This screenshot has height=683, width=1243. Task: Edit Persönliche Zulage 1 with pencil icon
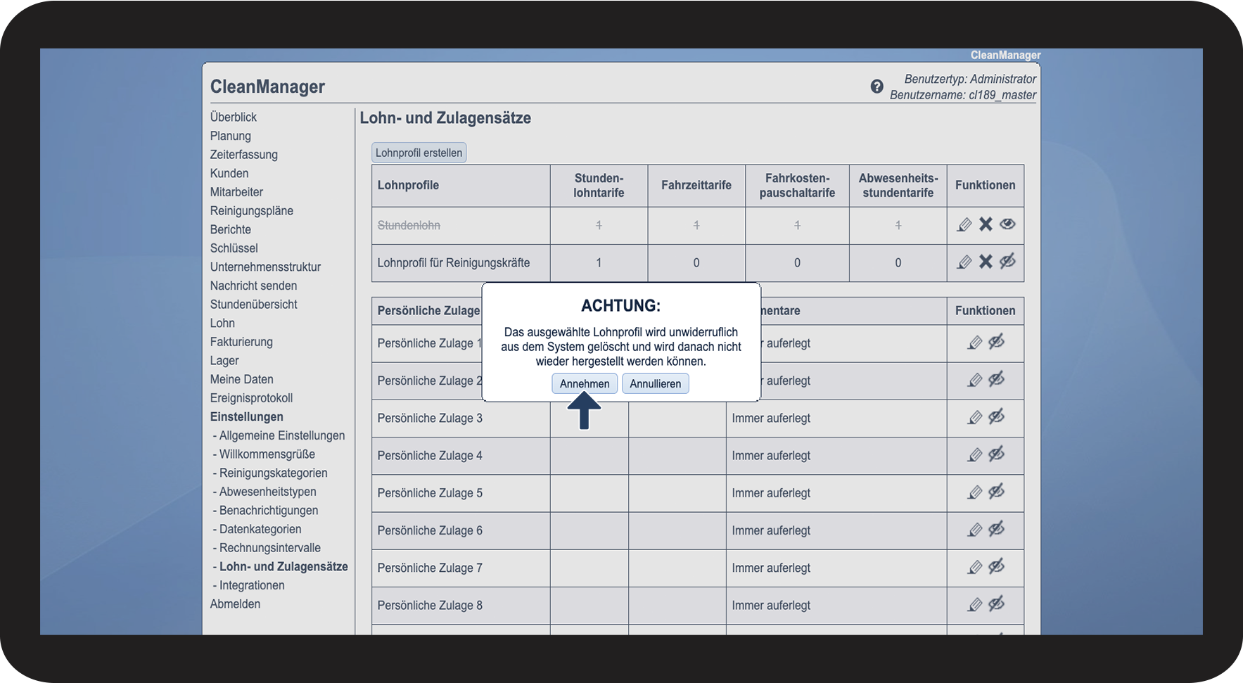tap(974, 343)
